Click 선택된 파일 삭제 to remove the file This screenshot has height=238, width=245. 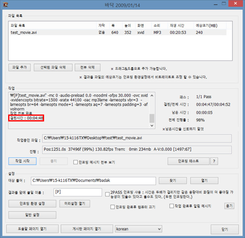53,67
